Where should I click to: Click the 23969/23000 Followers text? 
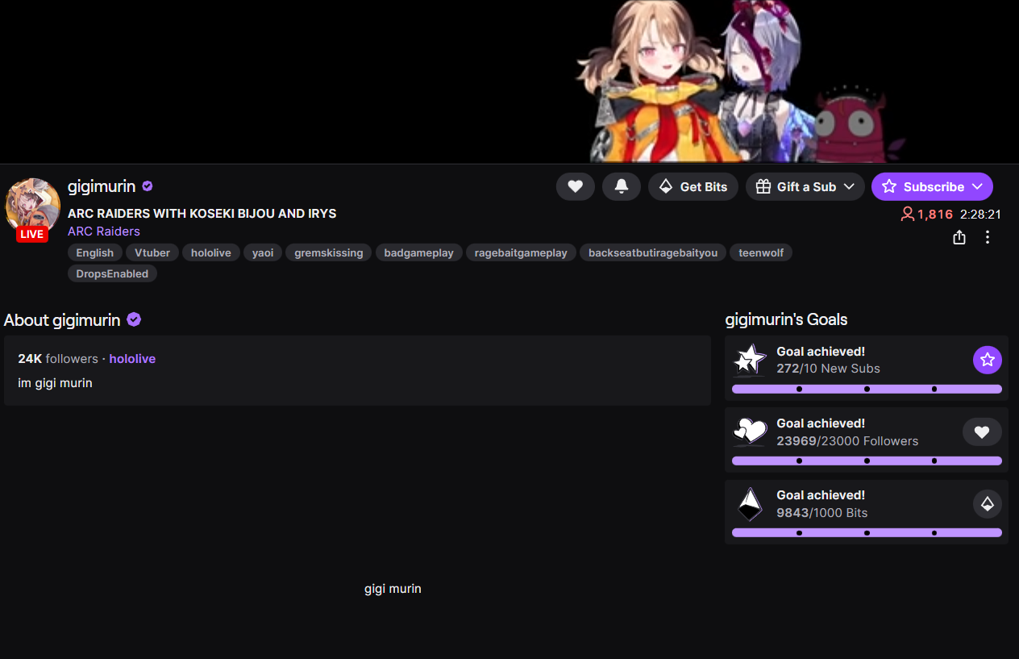[x=847, y=441]
